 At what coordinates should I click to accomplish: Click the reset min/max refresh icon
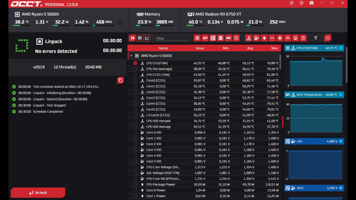pos(327,38)
